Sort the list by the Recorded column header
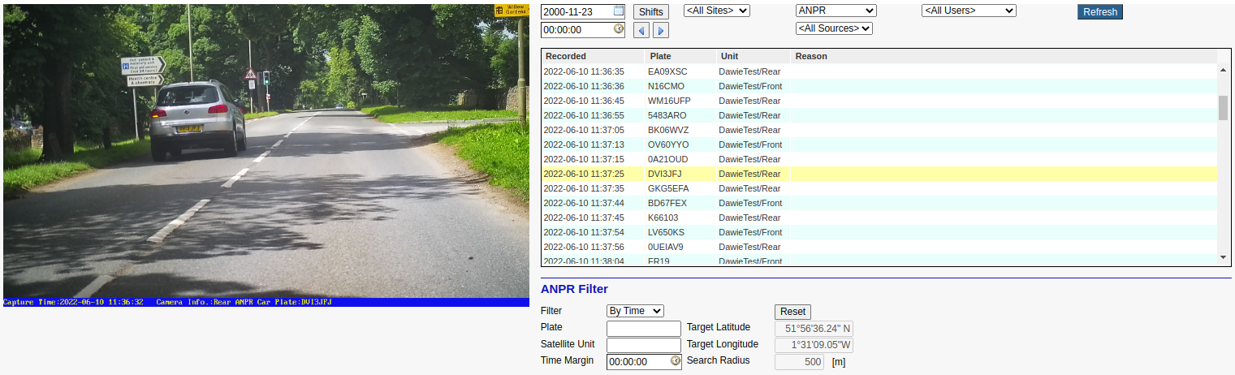 tap(566, 57)
